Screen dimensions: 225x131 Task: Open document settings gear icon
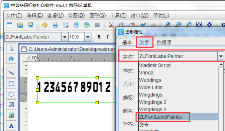44,25
